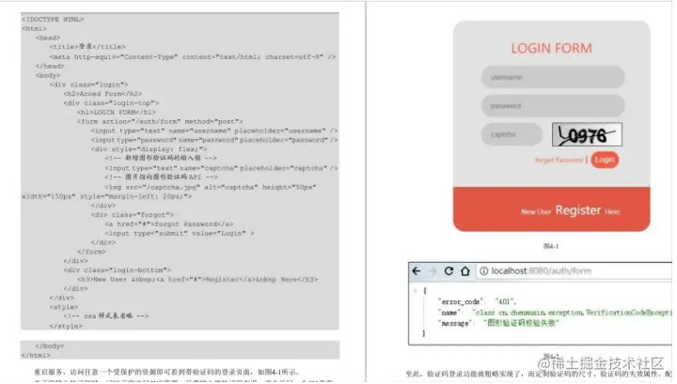
Task: Click the localhost:8080/auth/form address bar
Action: point(575,271)
